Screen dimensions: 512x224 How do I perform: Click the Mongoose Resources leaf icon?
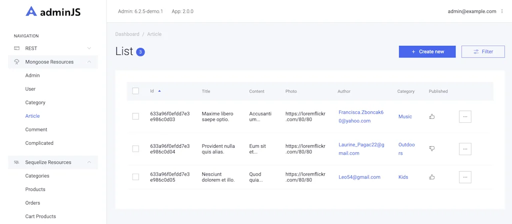pos(16,62)
